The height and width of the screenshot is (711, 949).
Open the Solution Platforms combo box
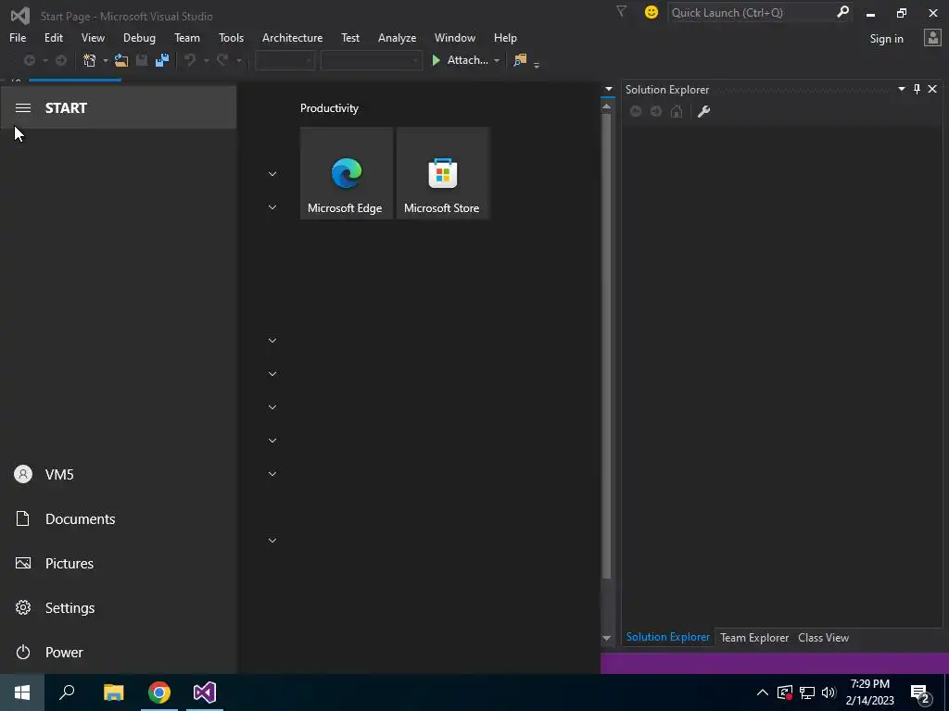tap(371, 60)
